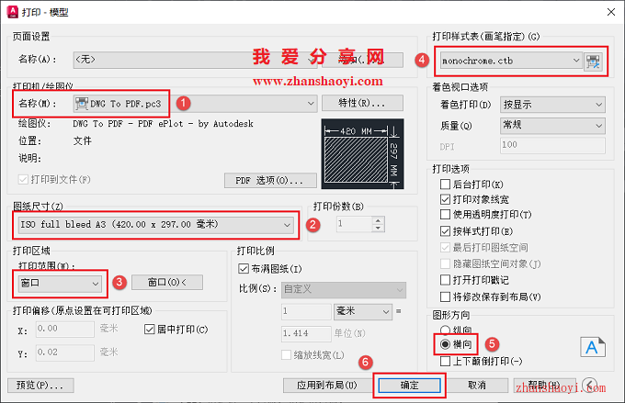Click the AutoCAD logo in the title bar
625x403 pixels.
[13, 12]
